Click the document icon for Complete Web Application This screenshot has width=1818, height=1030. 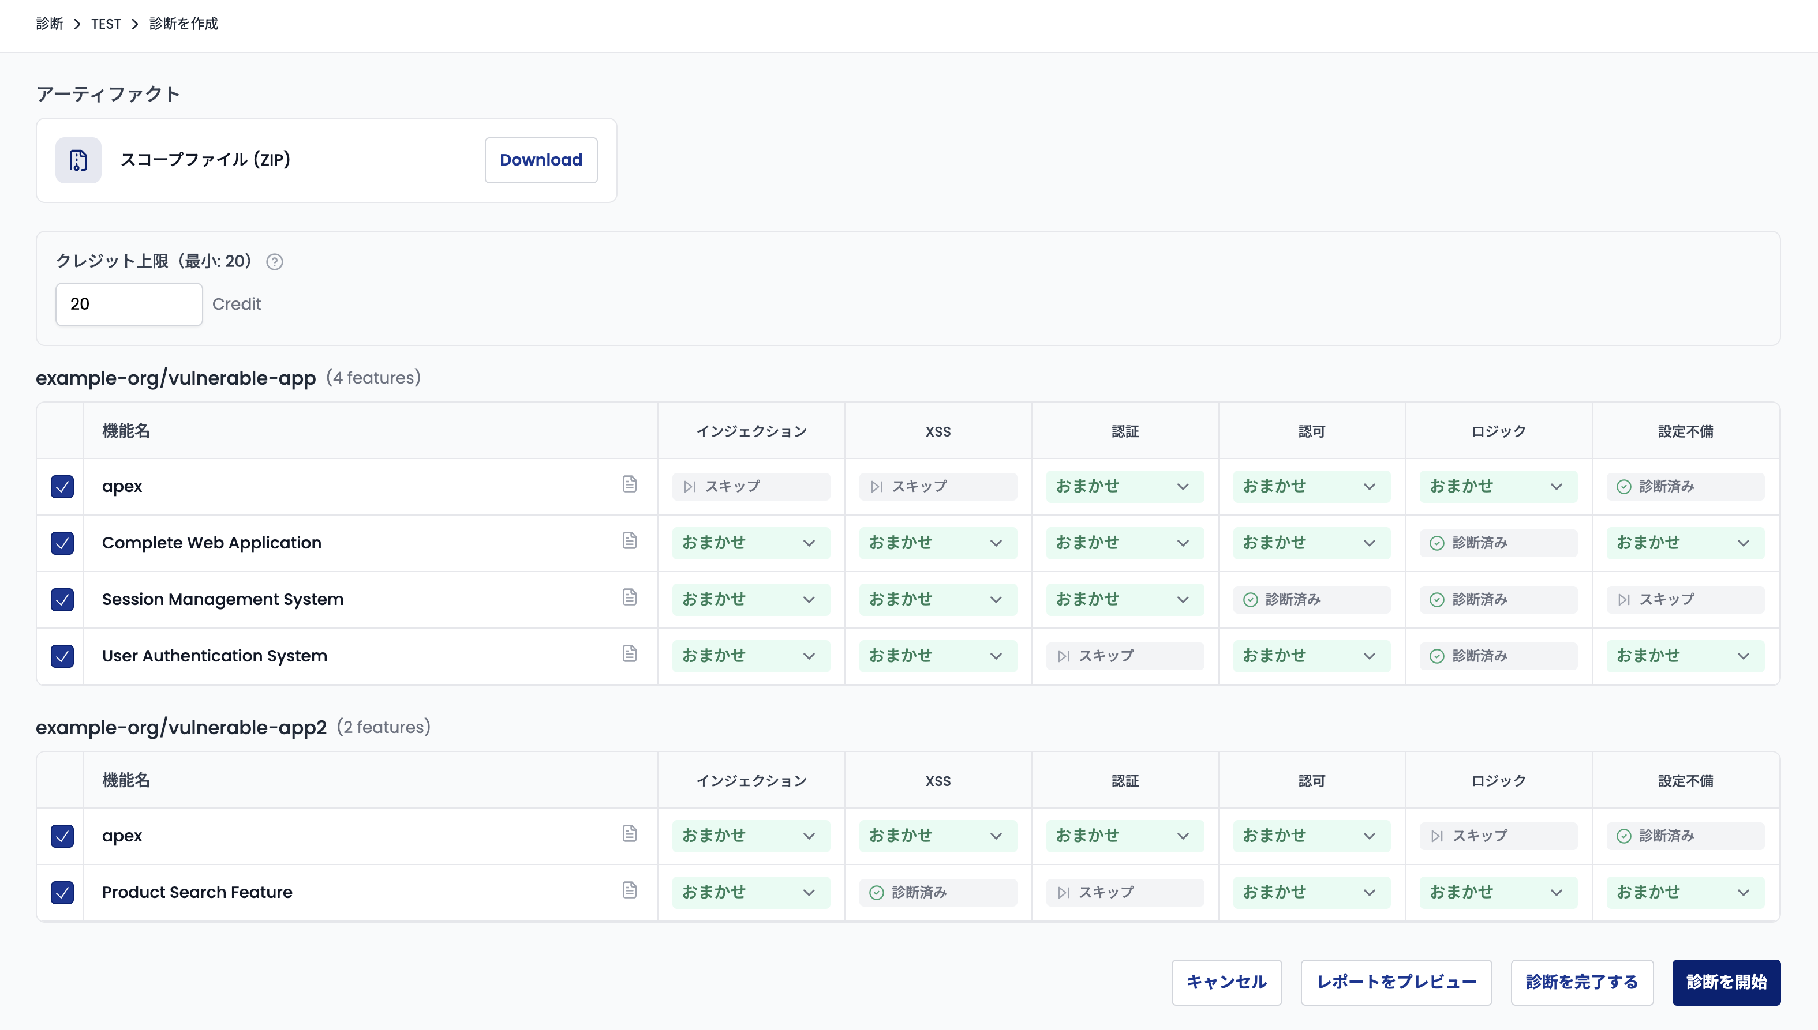(x=629, y=541)
